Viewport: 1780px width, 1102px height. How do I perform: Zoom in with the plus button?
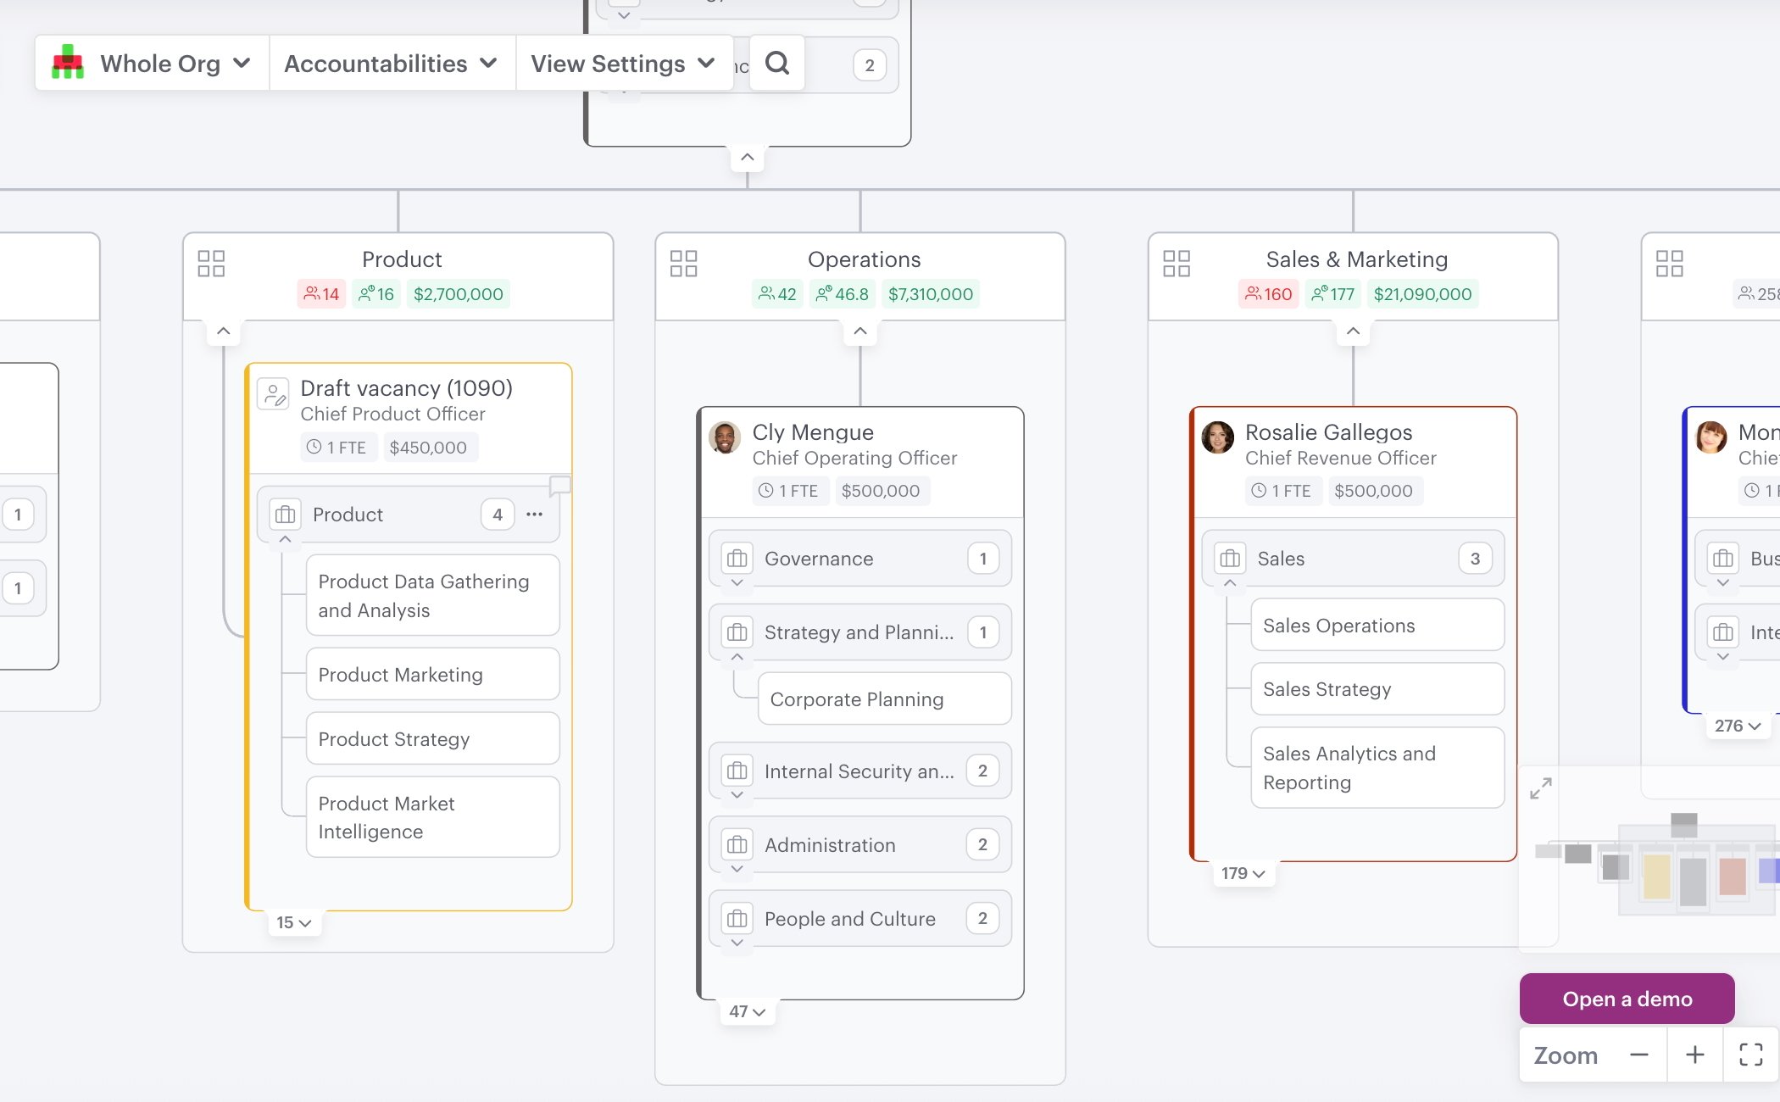point(1694,1055)
